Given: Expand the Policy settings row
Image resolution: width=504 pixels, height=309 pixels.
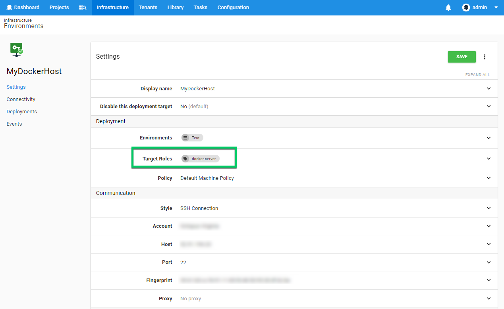Looking at the screenshot, I should [x=488, y=178].
